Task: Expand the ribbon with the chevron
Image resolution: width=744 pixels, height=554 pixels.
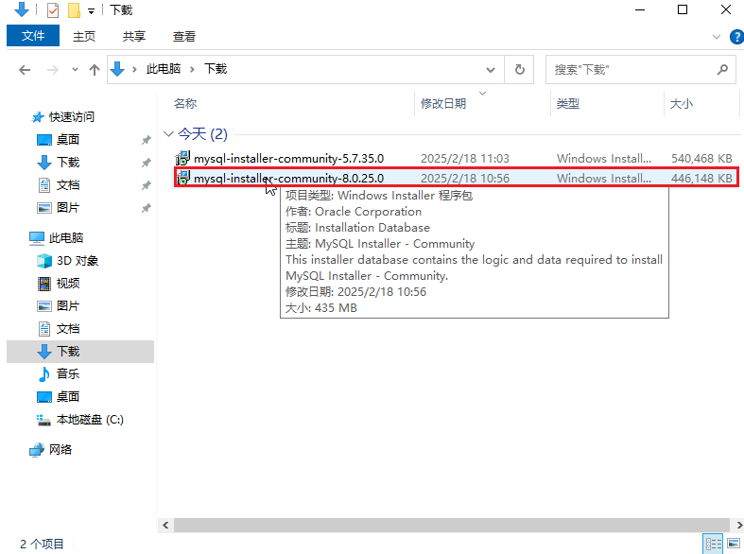Action: pyautogui.click(x=717, y=37)
